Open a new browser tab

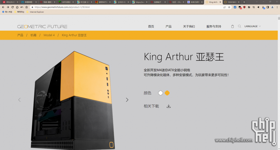click(x=244, y=2)
